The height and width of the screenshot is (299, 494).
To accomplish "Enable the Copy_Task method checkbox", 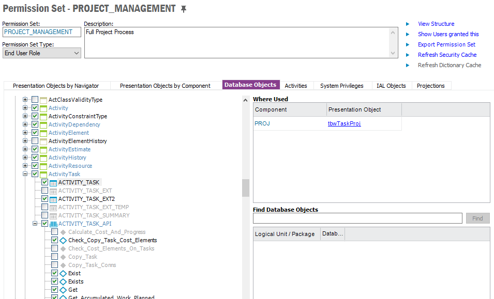I will click(x=54, y=257).
